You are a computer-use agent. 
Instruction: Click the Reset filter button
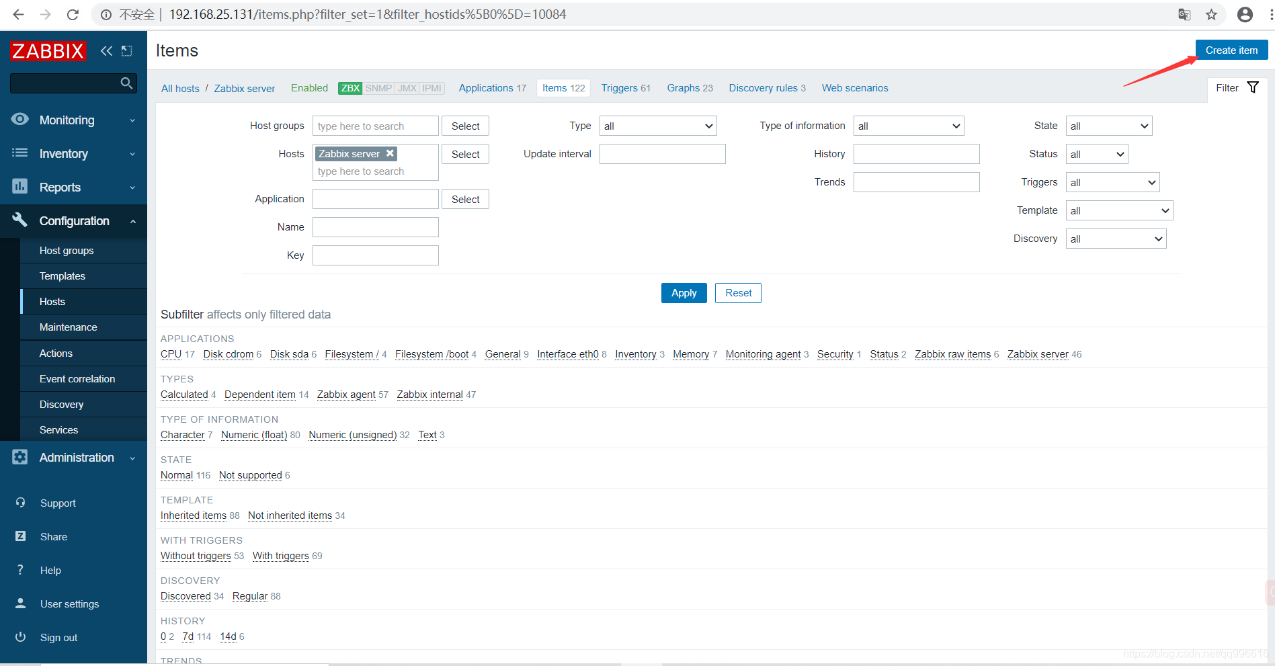point(738,293)
